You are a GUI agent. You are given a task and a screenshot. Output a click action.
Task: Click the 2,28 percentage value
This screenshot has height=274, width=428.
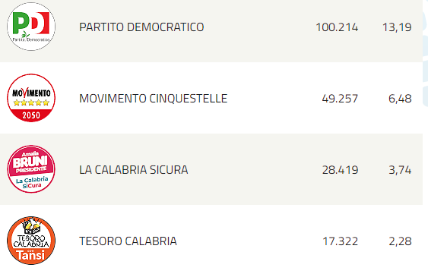400,241
